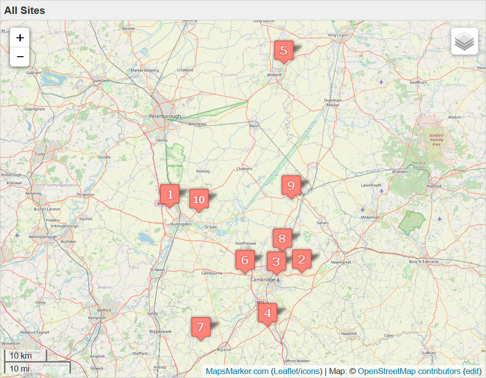Click the Brandon town label
The image size is (486, 378).
pos(400,172)
